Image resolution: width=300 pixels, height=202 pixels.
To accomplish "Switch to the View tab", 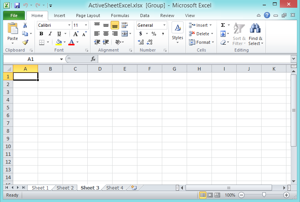I will (x=190, y=16).
